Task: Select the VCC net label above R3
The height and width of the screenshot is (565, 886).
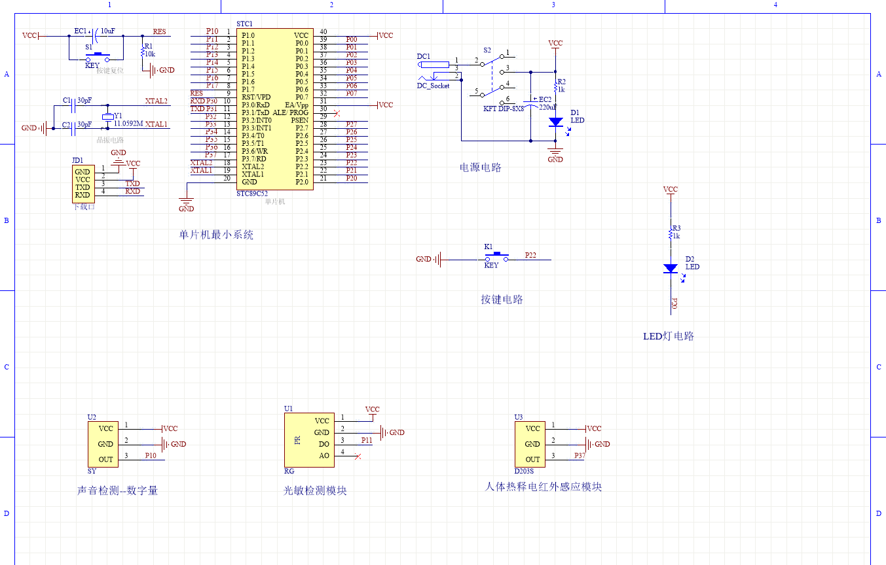Action: tap(669, 190)
